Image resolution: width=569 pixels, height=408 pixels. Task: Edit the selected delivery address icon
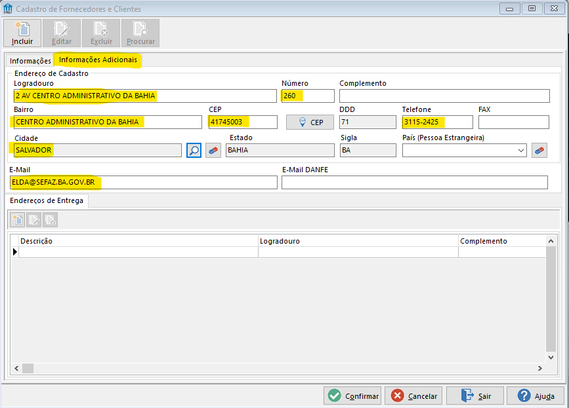tap(33, 220)
